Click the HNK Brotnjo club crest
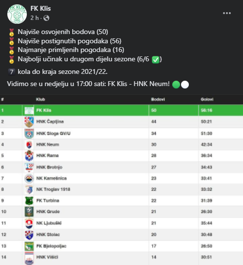Viewport: 243px width, 265px height. pyautogui.click(x=29, y=167)
